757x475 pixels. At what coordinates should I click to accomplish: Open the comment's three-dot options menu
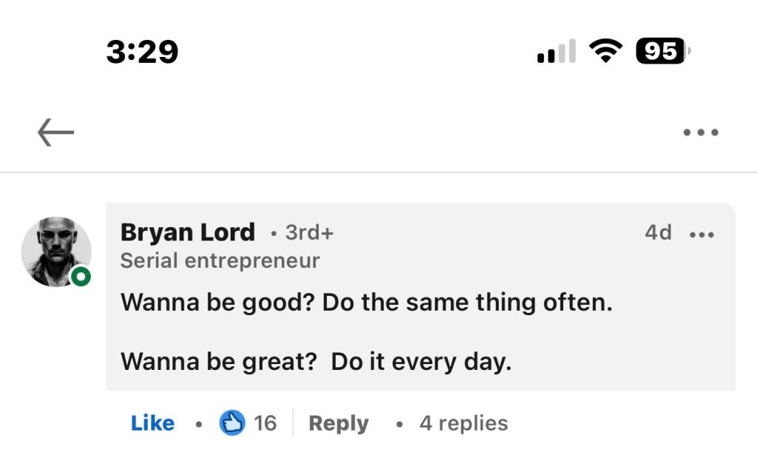702,235
